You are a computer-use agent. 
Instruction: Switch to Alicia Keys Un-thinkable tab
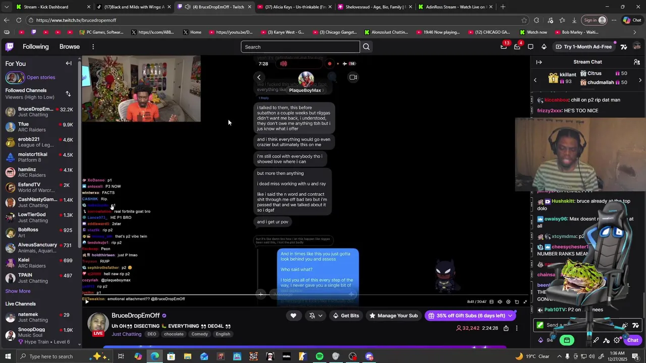(x=294, y=7)
